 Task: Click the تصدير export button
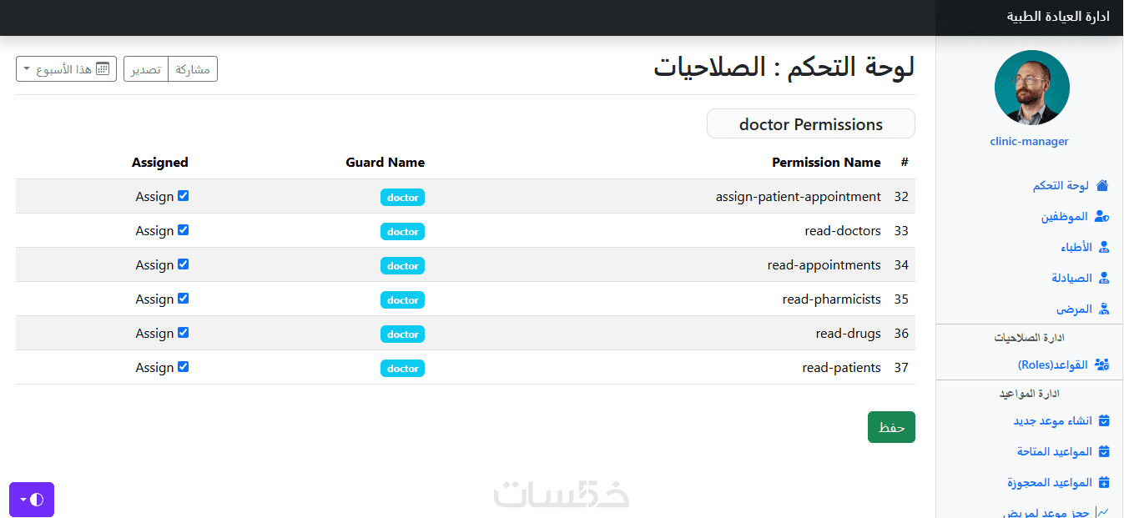[146, 69]
